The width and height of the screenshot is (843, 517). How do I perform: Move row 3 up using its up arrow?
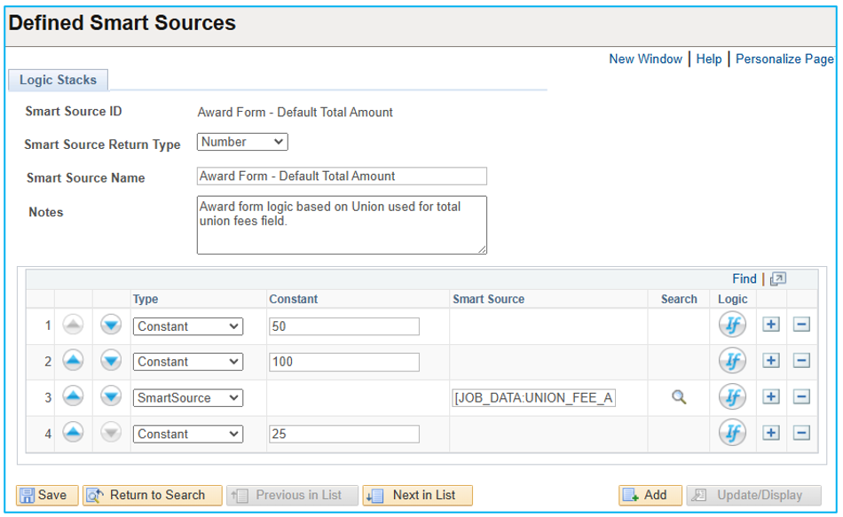pos(72,397)
